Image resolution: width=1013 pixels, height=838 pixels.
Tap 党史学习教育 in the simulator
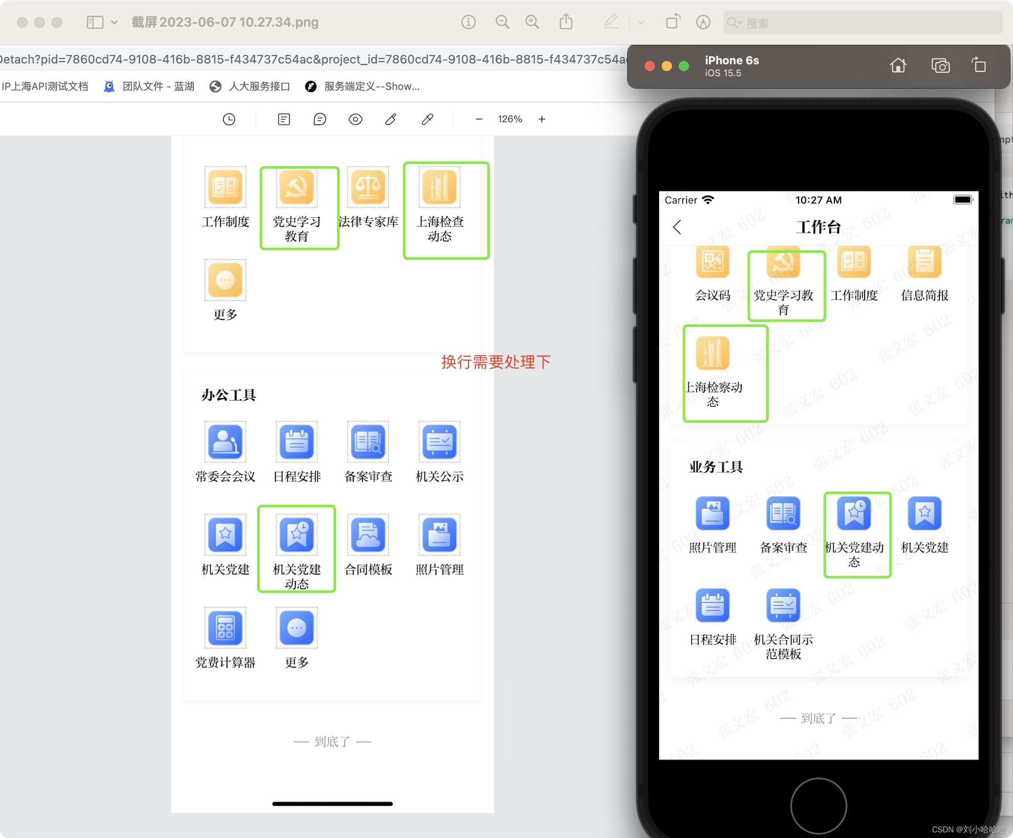tap(783, 281)
